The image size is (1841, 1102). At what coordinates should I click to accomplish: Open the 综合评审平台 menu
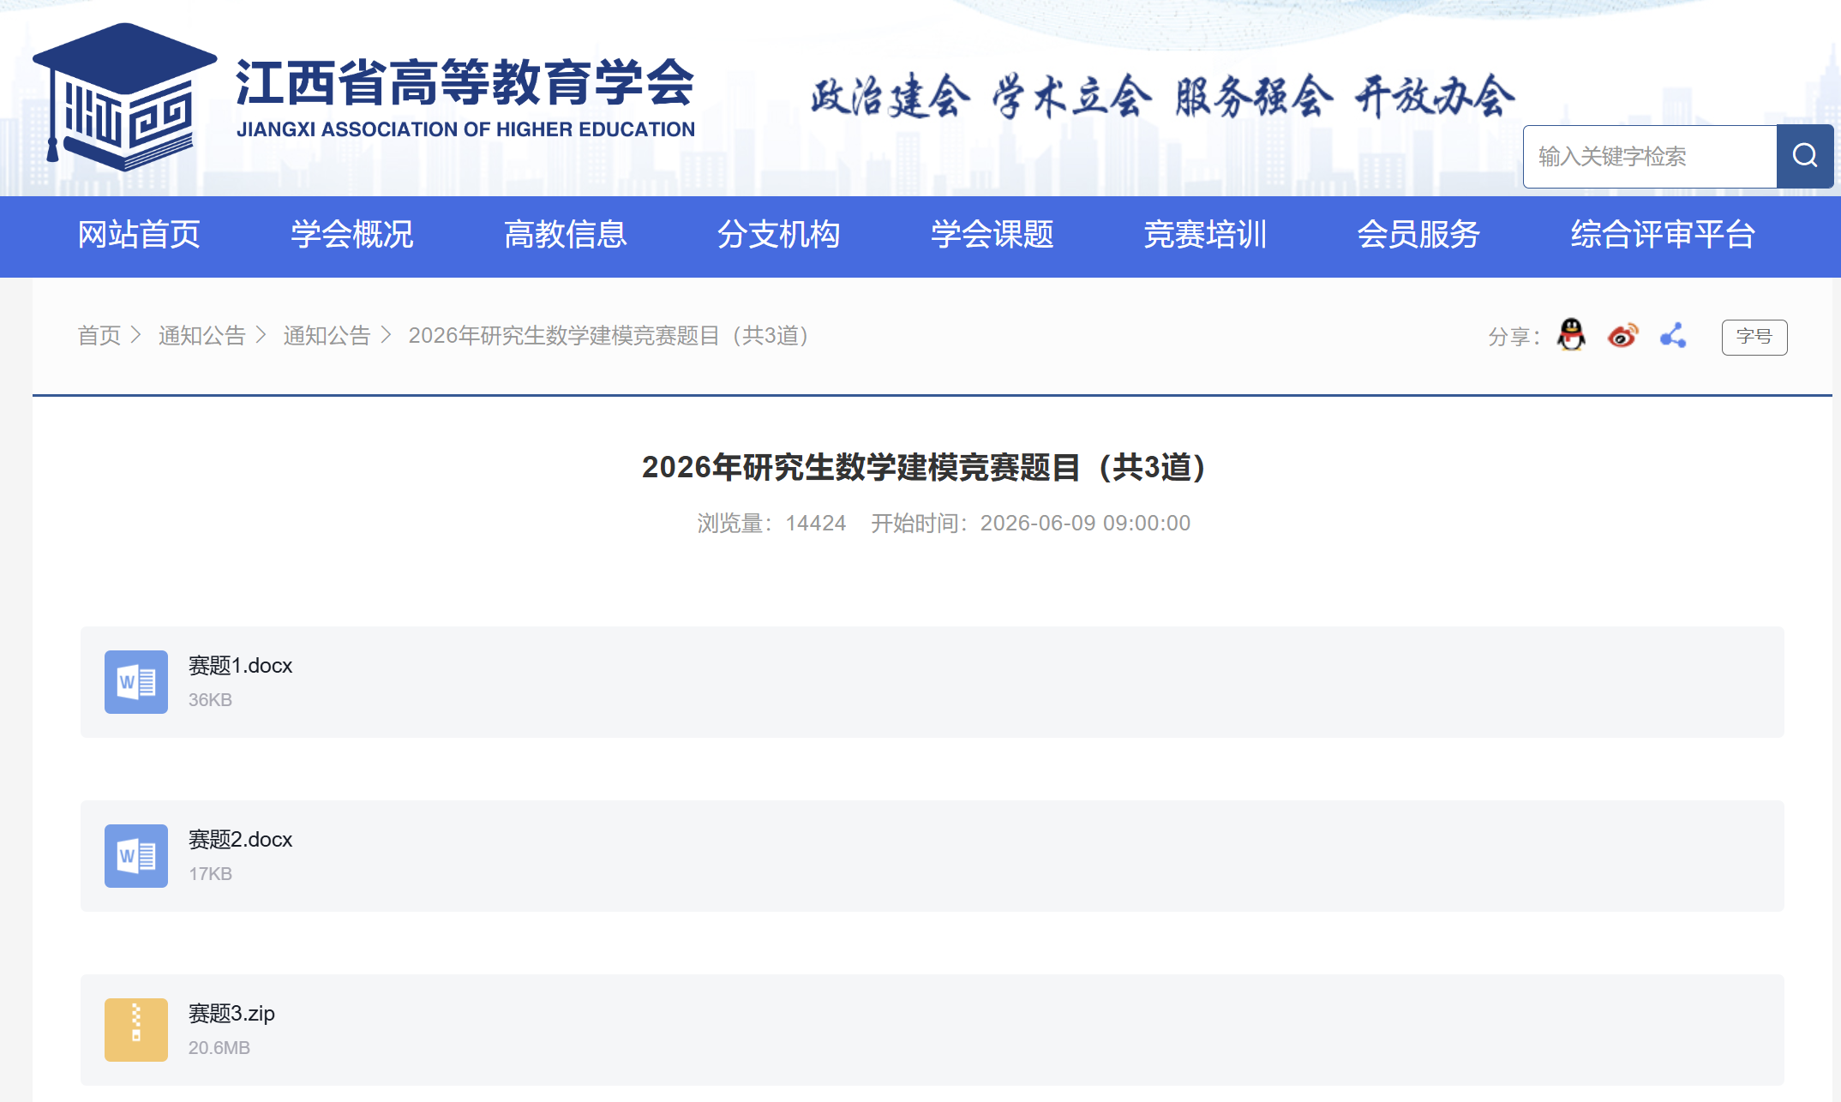[x=1663, y=235]
